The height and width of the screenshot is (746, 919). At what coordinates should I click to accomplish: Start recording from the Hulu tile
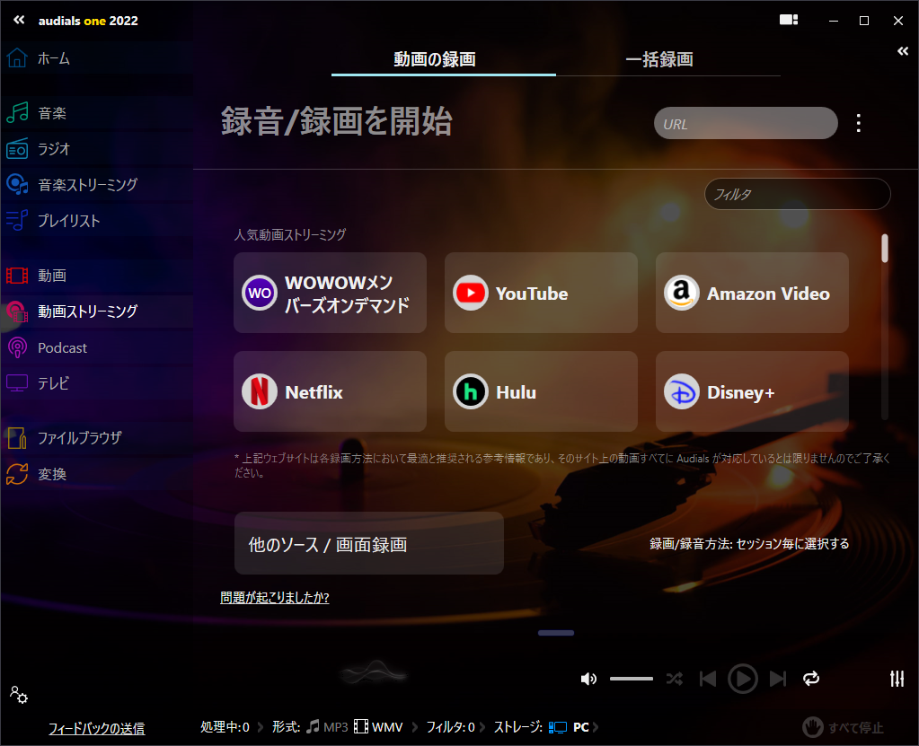click(541, 391)
